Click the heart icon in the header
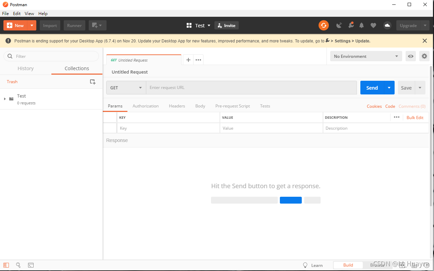 [x=373, y=25]
